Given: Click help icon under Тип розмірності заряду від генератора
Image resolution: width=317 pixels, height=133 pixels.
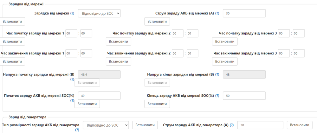Looking at the screenshot, I should coord(77,130).
